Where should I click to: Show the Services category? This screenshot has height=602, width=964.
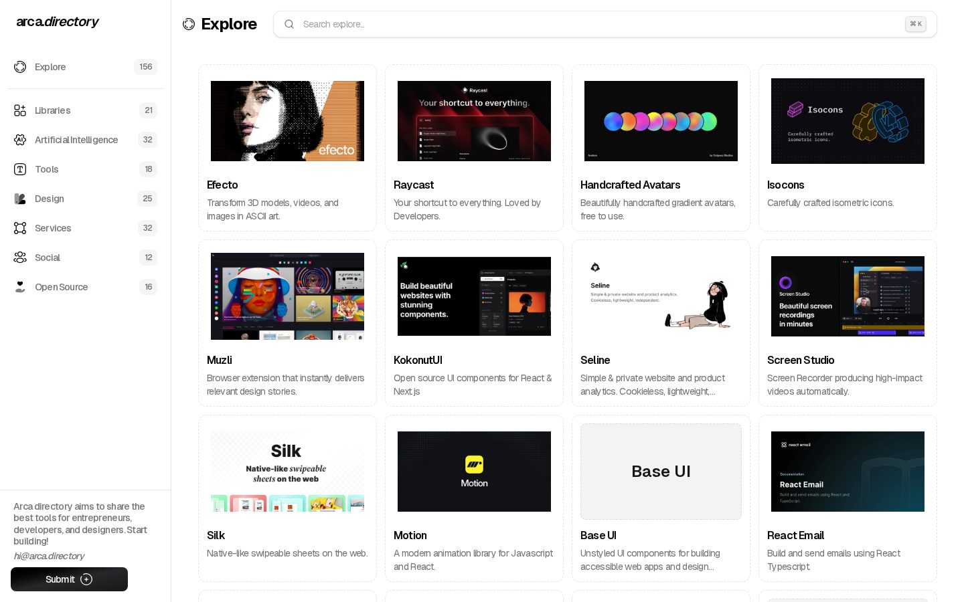click(x=85, y=228)
